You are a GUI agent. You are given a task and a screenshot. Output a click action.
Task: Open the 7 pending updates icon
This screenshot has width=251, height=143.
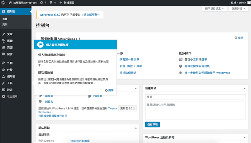click(x=42, y=3)
